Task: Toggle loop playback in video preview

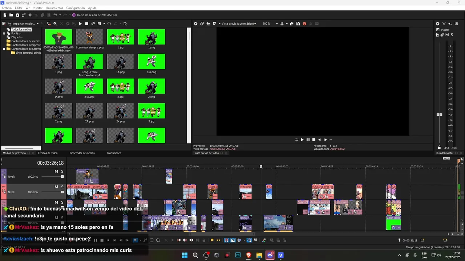Action: (x=296, y=140)
